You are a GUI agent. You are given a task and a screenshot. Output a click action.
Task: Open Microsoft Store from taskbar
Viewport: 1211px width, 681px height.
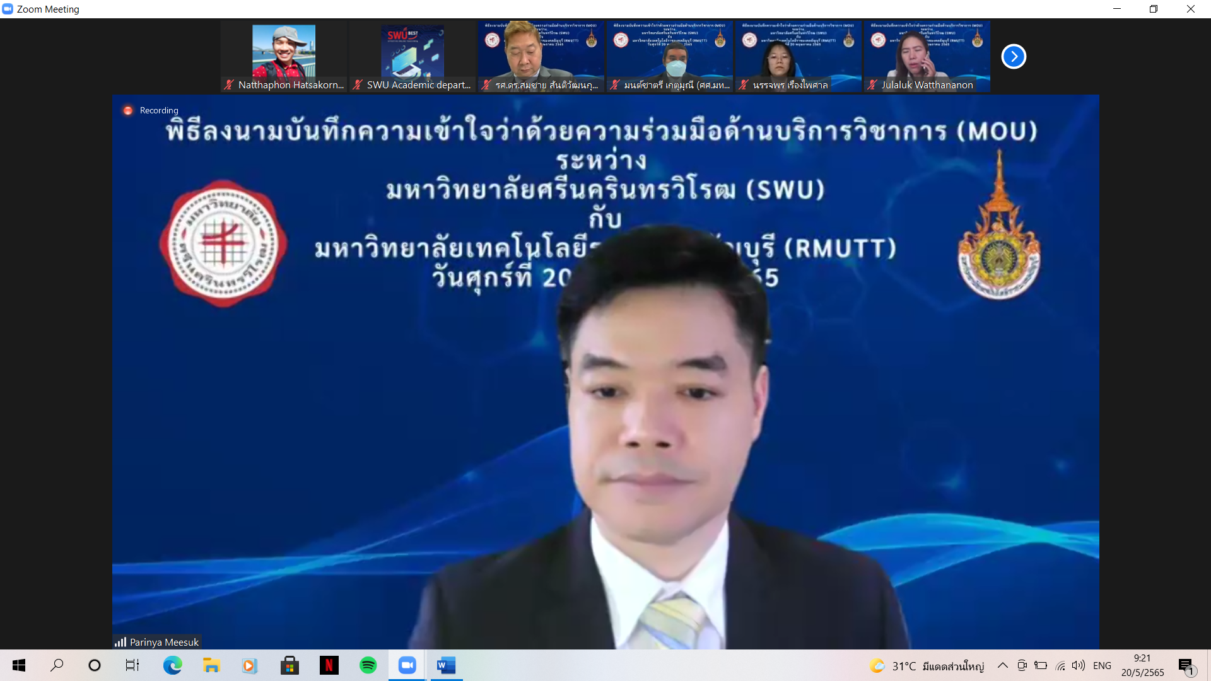290,665
